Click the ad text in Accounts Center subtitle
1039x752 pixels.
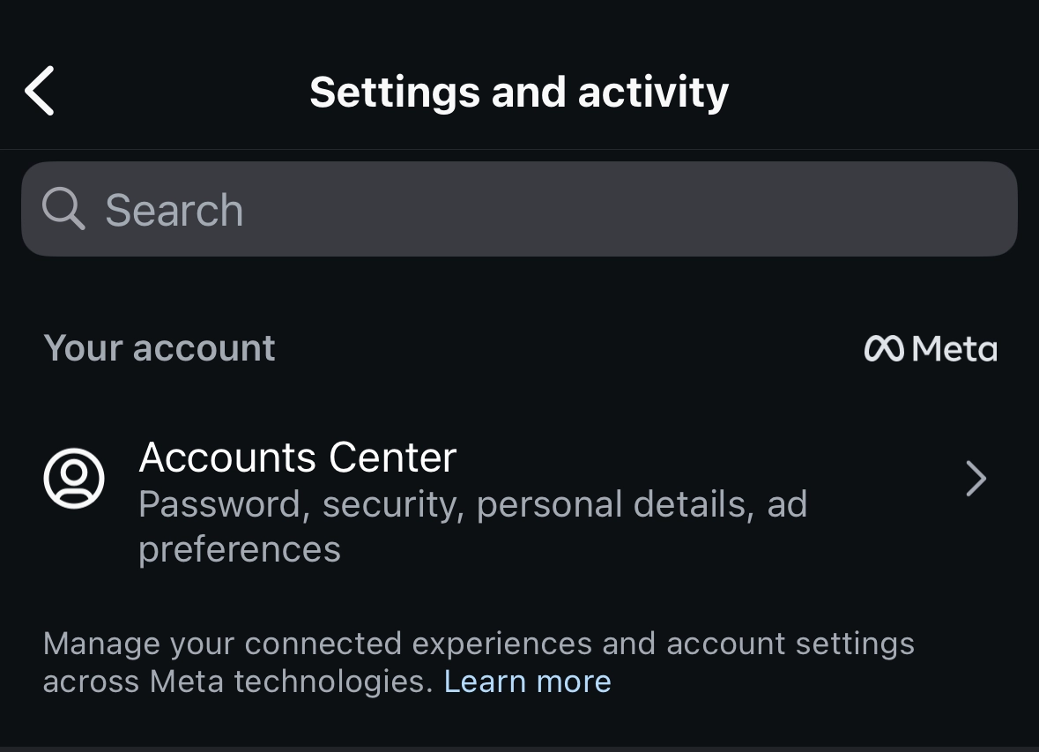787,505
